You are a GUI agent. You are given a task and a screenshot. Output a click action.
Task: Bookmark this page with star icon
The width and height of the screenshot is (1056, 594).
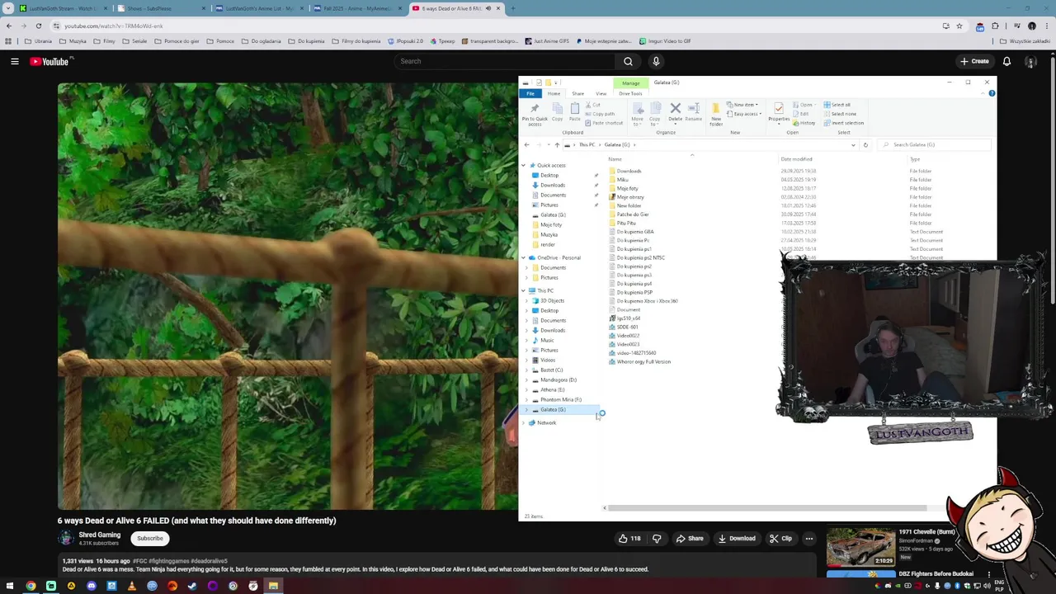pyautogui.click(x=959, y=26)
